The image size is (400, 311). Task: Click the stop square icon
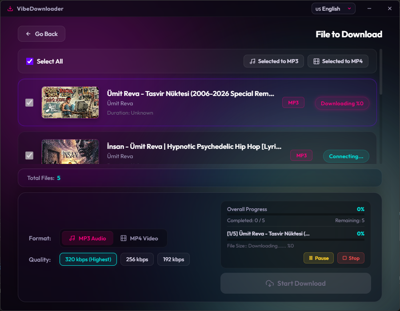(x=344, y=258)
